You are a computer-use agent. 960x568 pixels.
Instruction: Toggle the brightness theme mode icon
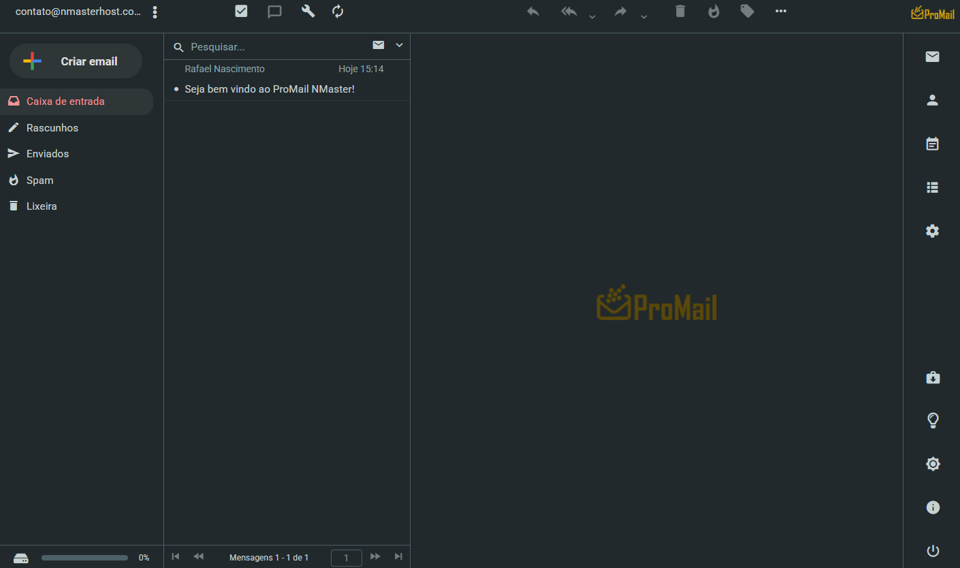933,464
